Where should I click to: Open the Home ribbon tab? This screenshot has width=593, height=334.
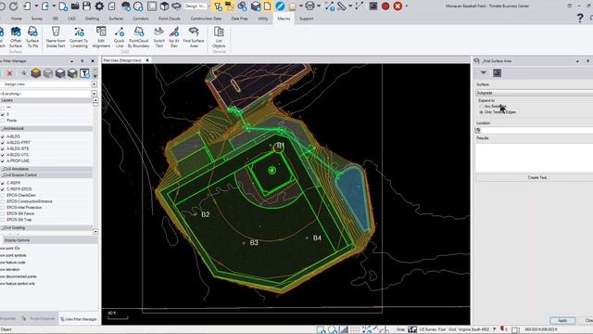(x=17, y=19)
